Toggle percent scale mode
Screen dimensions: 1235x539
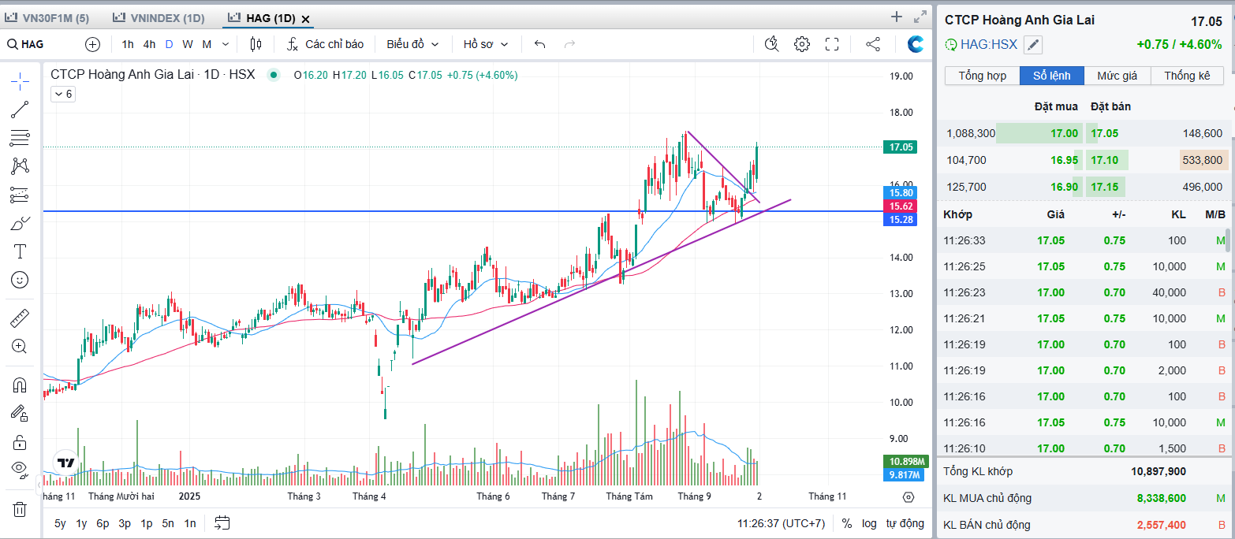pos(847,523)
